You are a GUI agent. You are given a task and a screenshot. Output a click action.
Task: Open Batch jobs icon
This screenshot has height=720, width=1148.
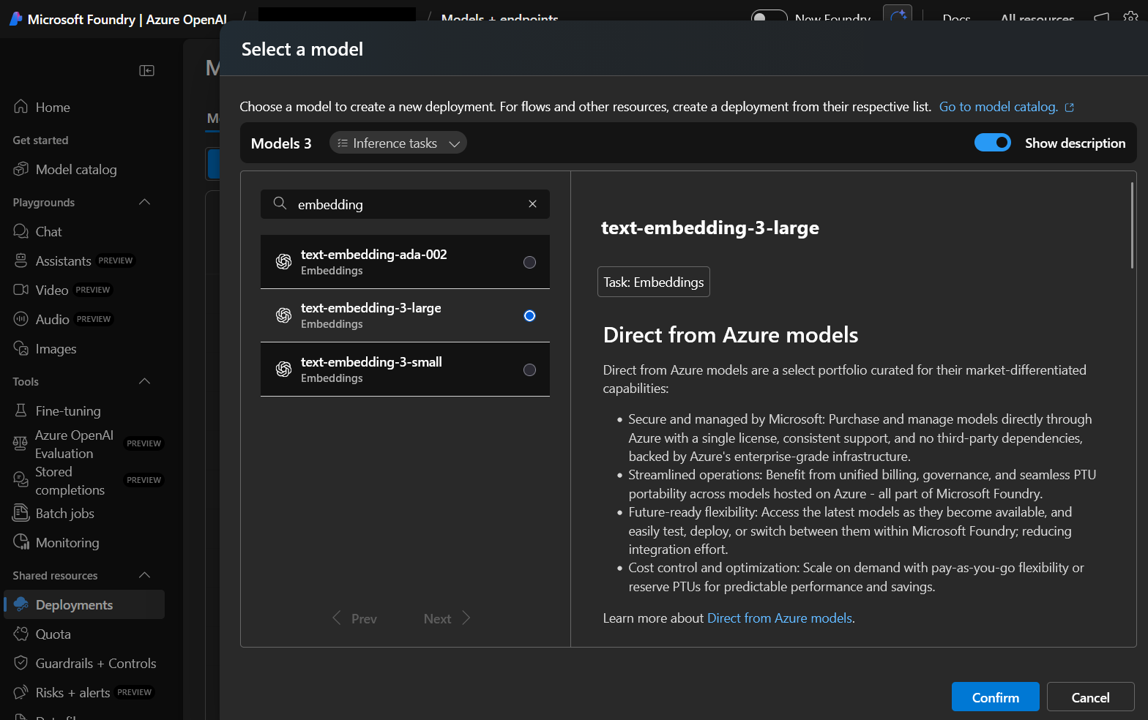point(21,513)
